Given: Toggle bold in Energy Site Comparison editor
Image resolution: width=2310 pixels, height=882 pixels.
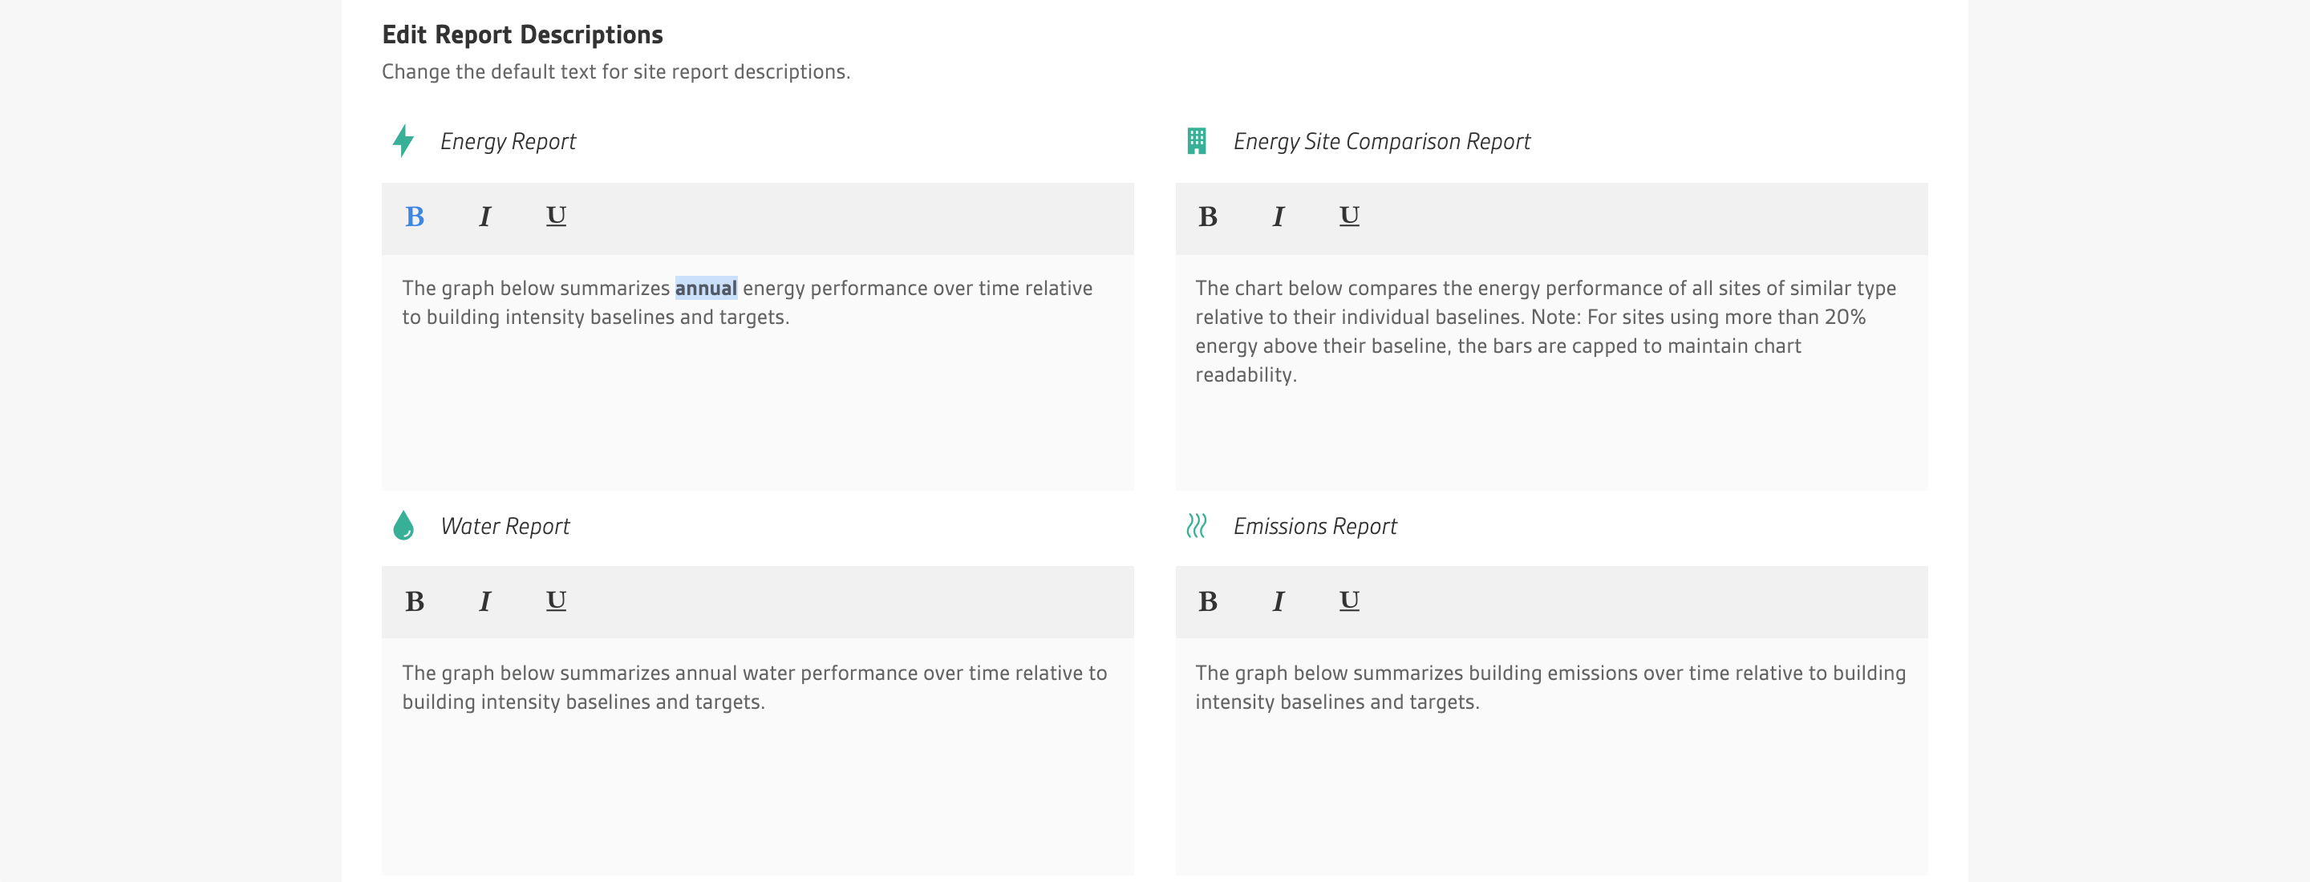Looking at the screenshot, I should click(1208, 217).
